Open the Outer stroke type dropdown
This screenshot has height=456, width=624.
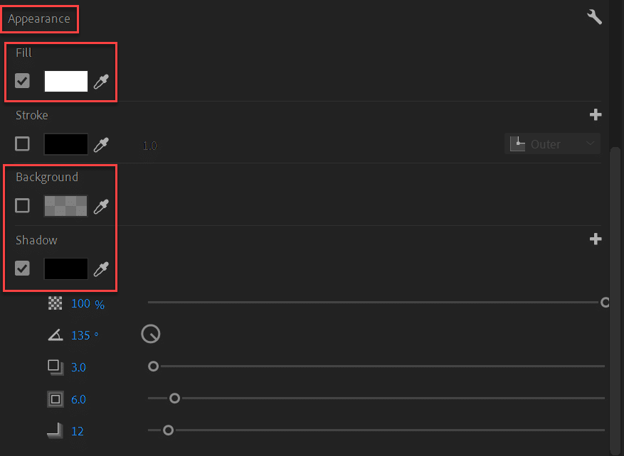(x=552, y=143)
